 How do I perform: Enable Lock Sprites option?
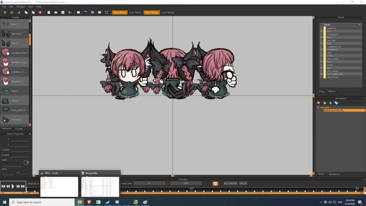(168, 12)
